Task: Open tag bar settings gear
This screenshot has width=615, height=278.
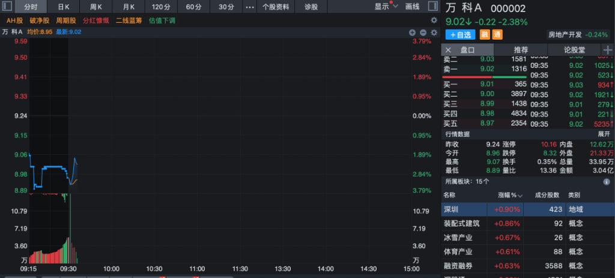Action: (434, 20)
